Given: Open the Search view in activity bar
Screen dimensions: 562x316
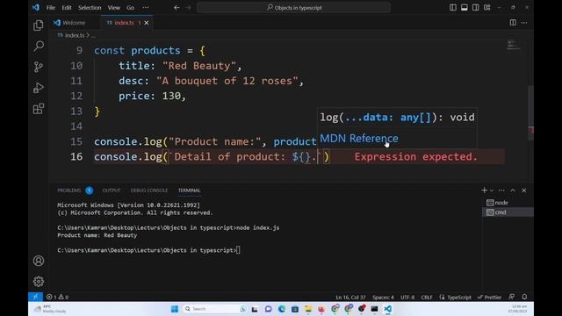Looking at the screenshot, I should click(x=39, y=46).
